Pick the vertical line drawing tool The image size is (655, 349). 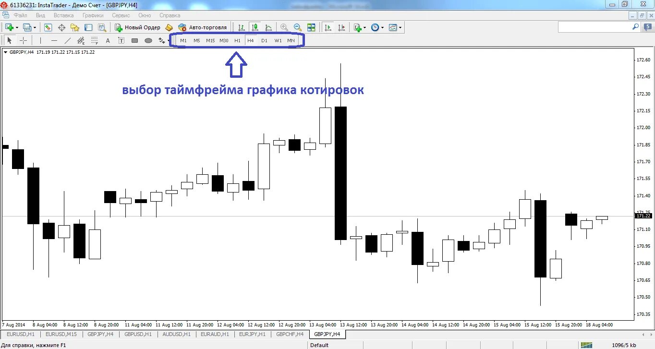(40, 40)
